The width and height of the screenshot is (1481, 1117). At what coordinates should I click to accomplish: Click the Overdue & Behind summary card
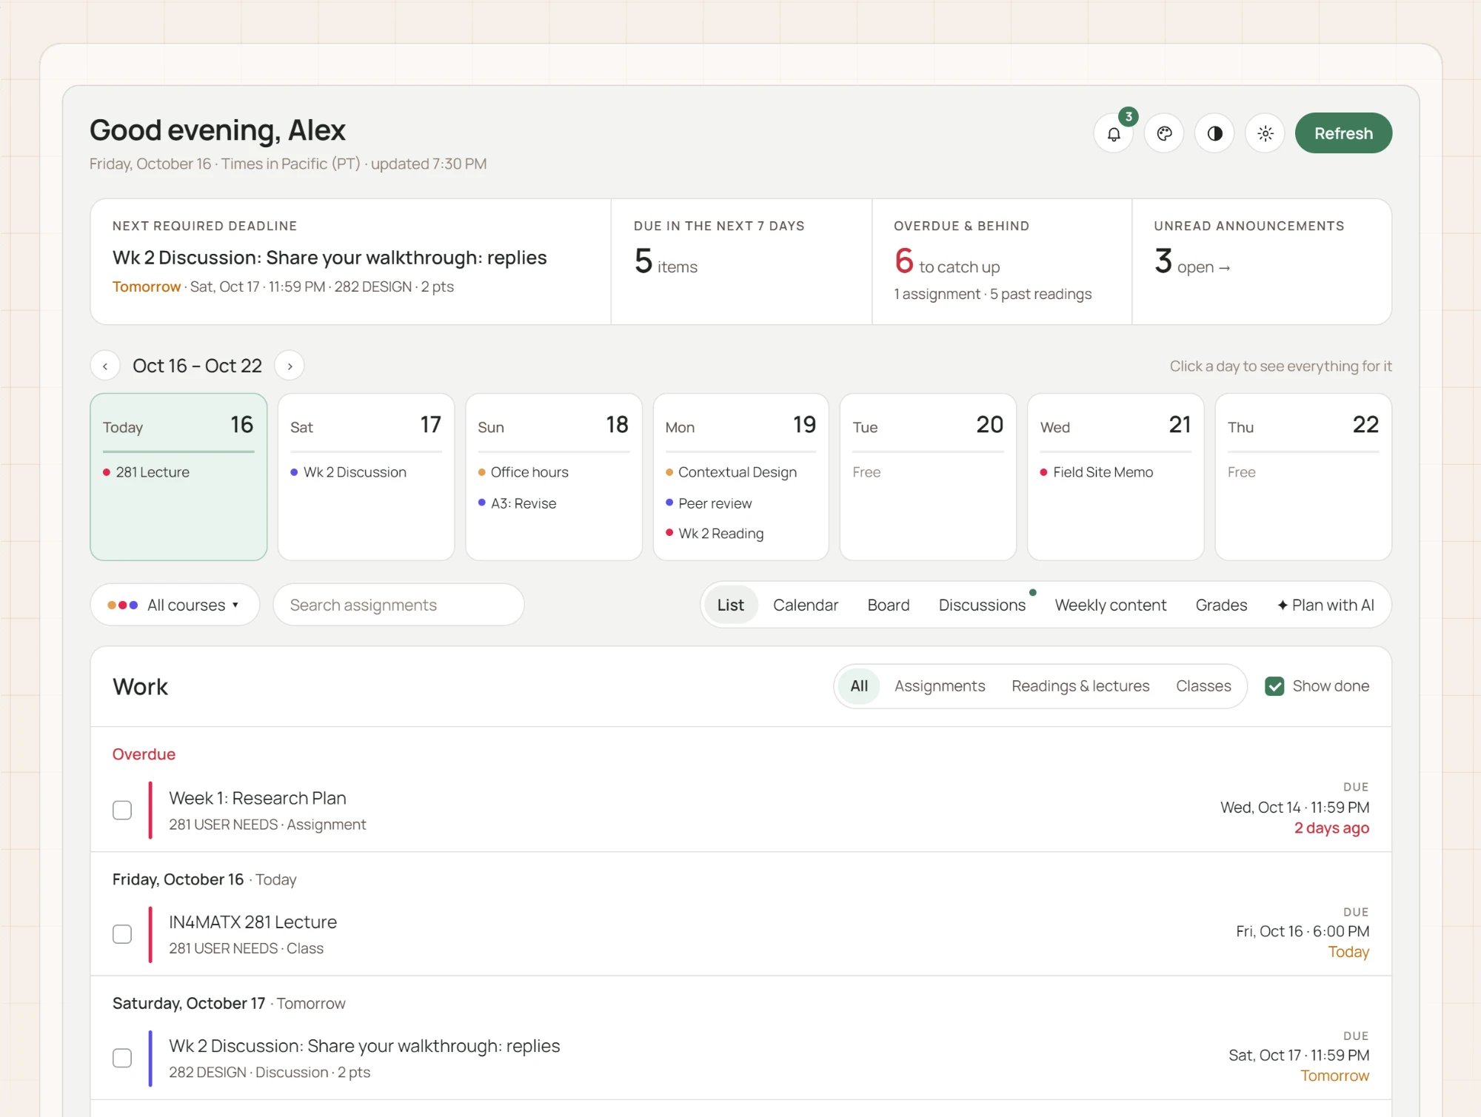tap(1001, 261)
